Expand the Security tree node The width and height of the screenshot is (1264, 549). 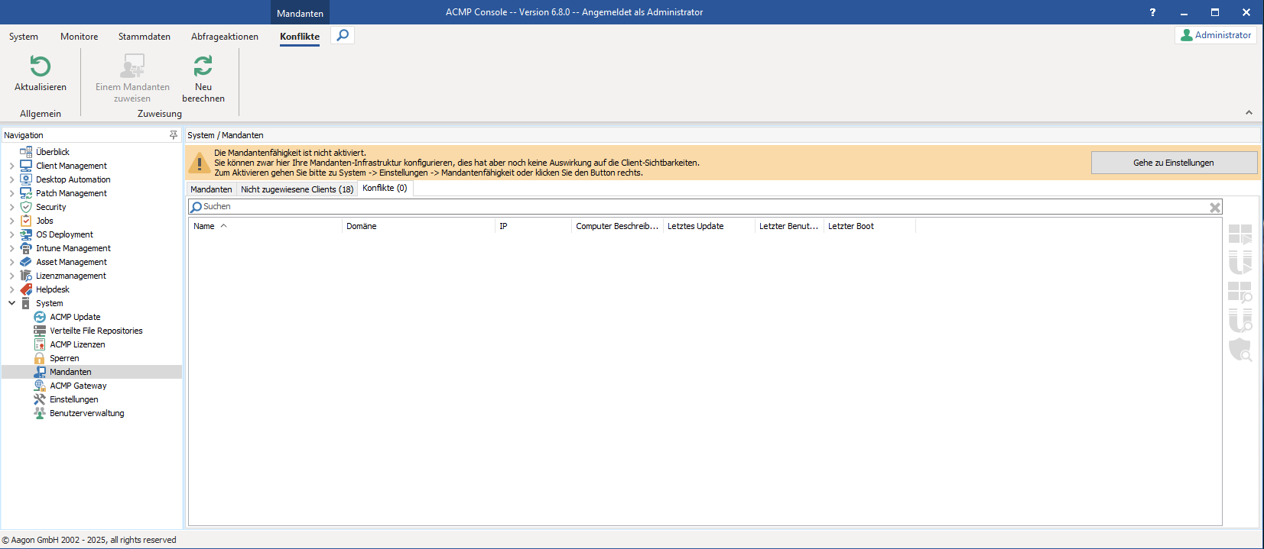click(11, 207)
